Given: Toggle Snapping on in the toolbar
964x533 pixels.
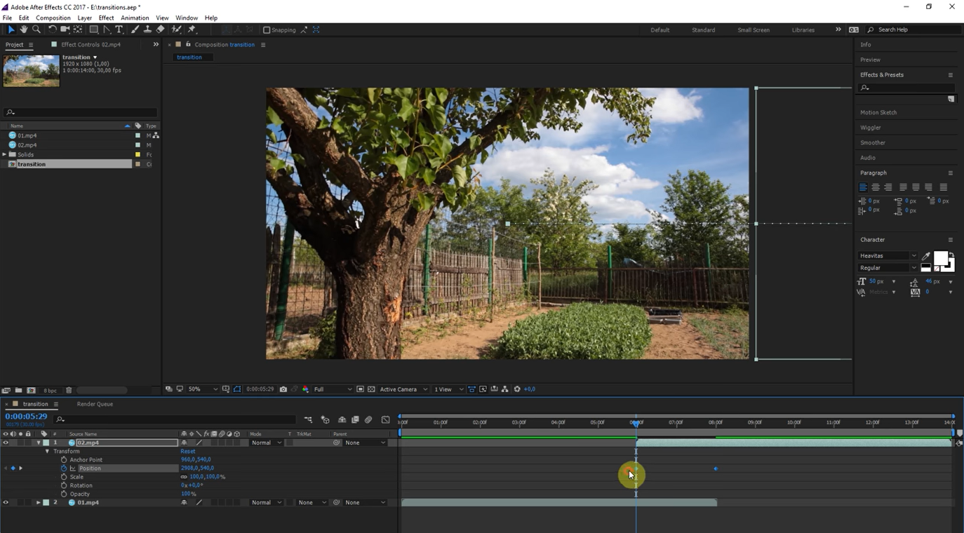Looking at the screenshot, I should pyautogui.click(x=267, y=30).
